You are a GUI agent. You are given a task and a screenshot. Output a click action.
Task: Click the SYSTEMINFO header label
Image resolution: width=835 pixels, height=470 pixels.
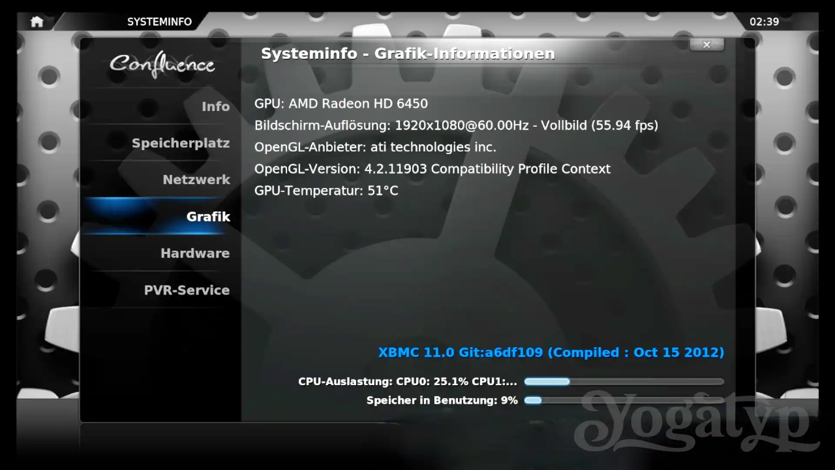tap(159, 22)
